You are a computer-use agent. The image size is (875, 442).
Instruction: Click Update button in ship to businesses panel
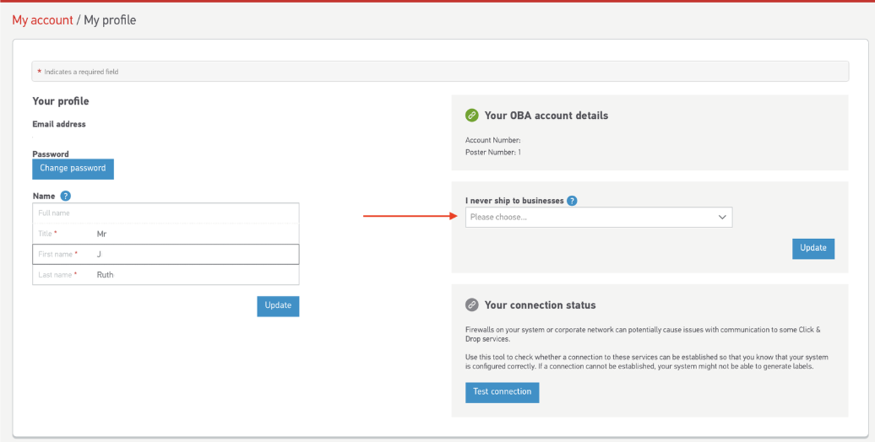tap(813, 248)
